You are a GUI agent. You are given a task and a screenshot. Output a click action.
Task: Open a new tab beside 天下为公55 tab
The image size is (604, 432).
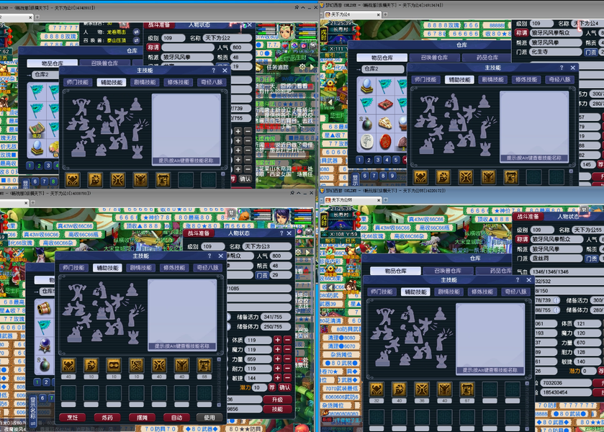click(x=385, y=199)
